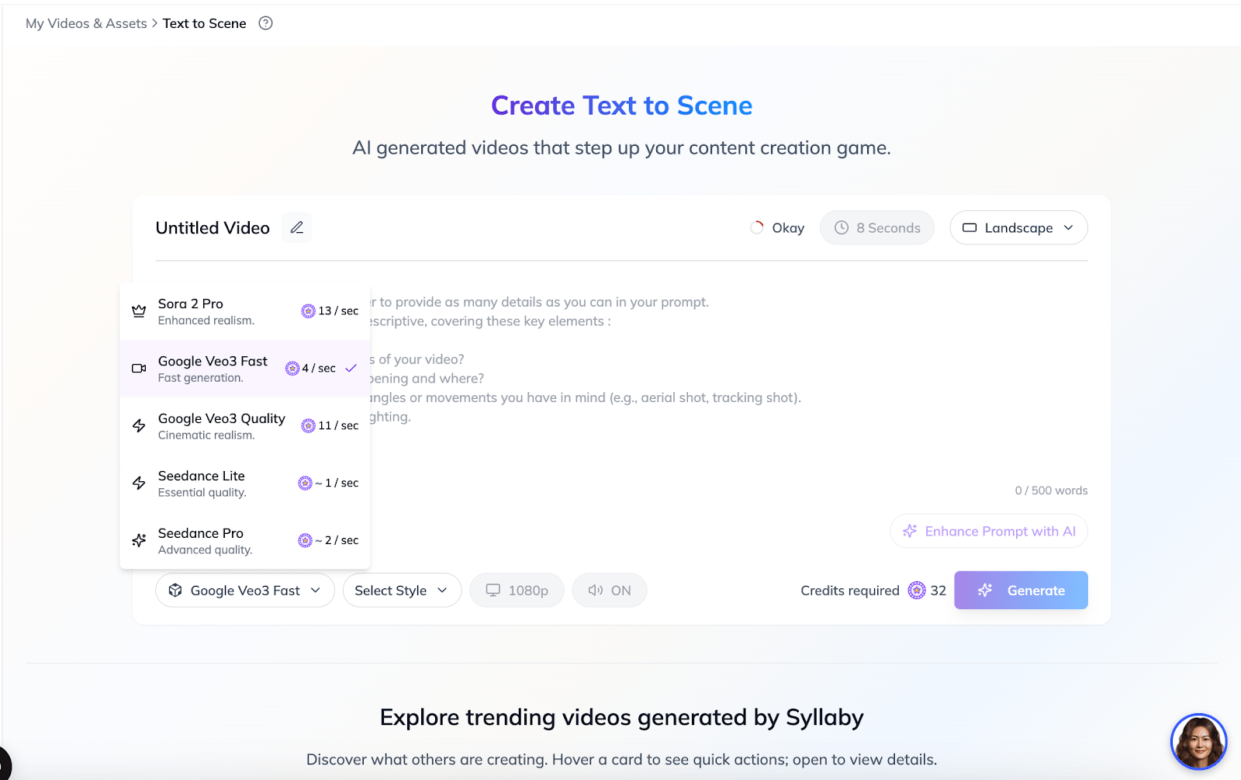Click the speaker icon for audio

point(595,591)
